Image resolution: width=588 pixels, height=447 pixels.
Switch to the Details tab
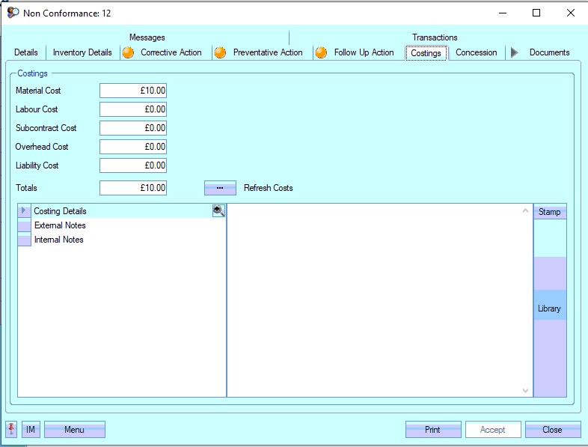[x=26, y=52]
